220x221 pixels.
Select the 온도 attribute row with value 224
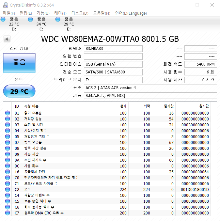(107, 189)
